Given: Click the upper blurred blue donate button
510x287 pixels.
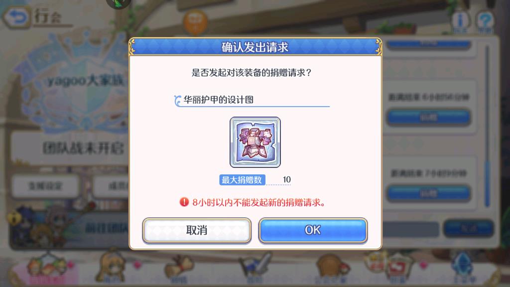Looking at the screenshot, I should pos(428,118).
